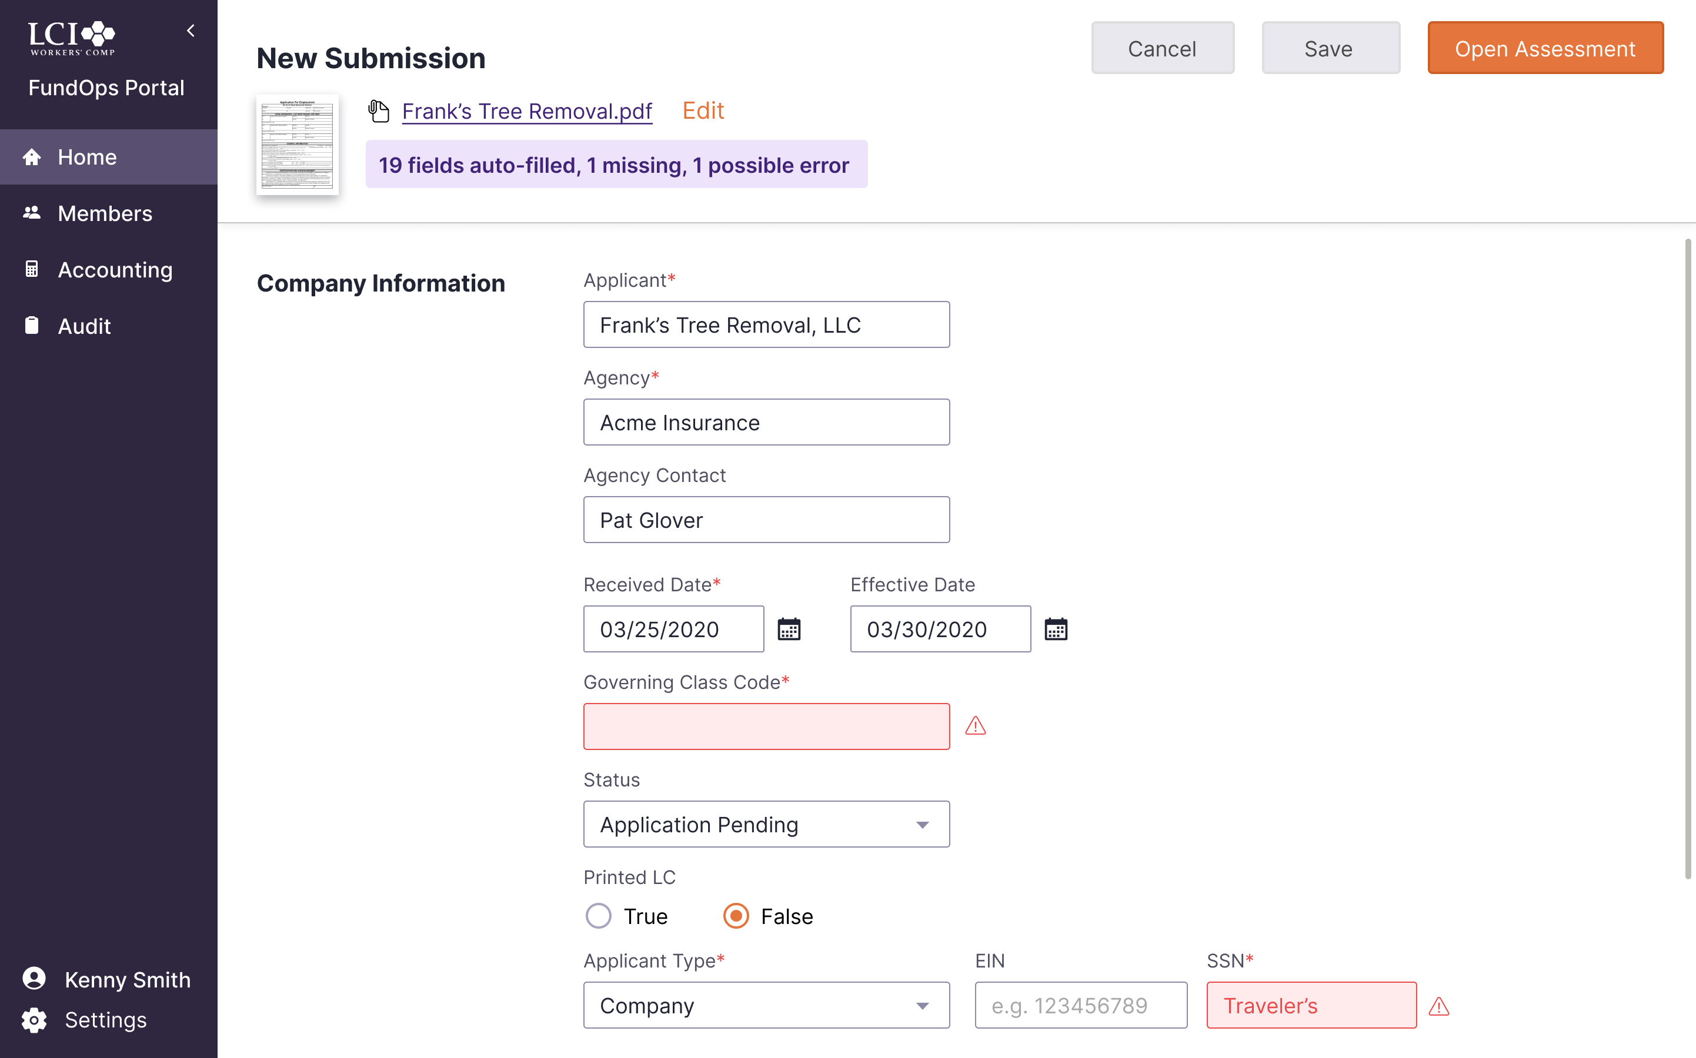Open Settings via the gear icon
This screenshot has width=1696, height=1058.
tap(34, 1020)
